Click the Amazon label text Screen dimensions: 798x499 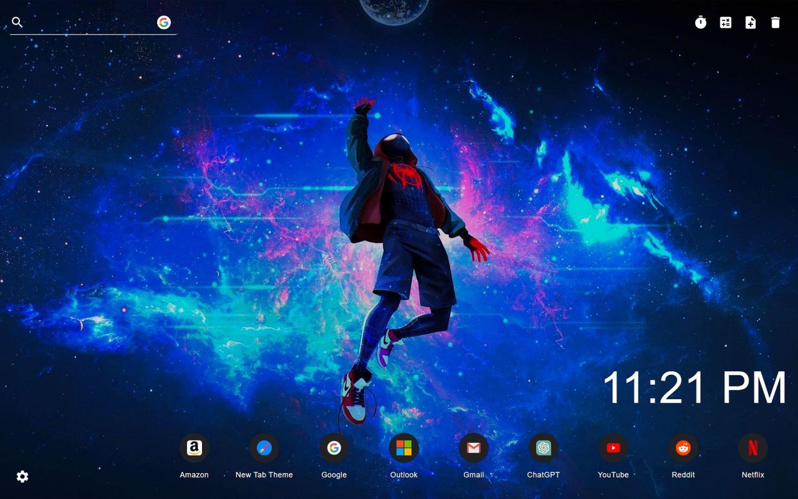(195, 475)
